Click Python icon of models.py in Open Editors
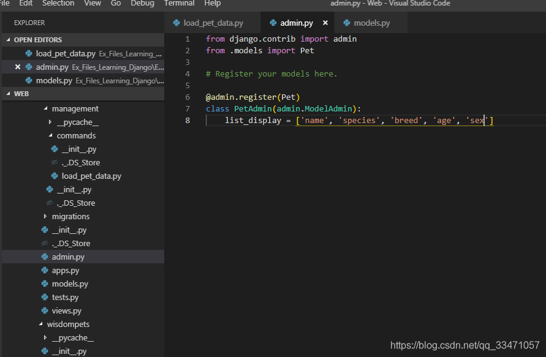The width and height of the screenshot is (546, 357). 29,80
